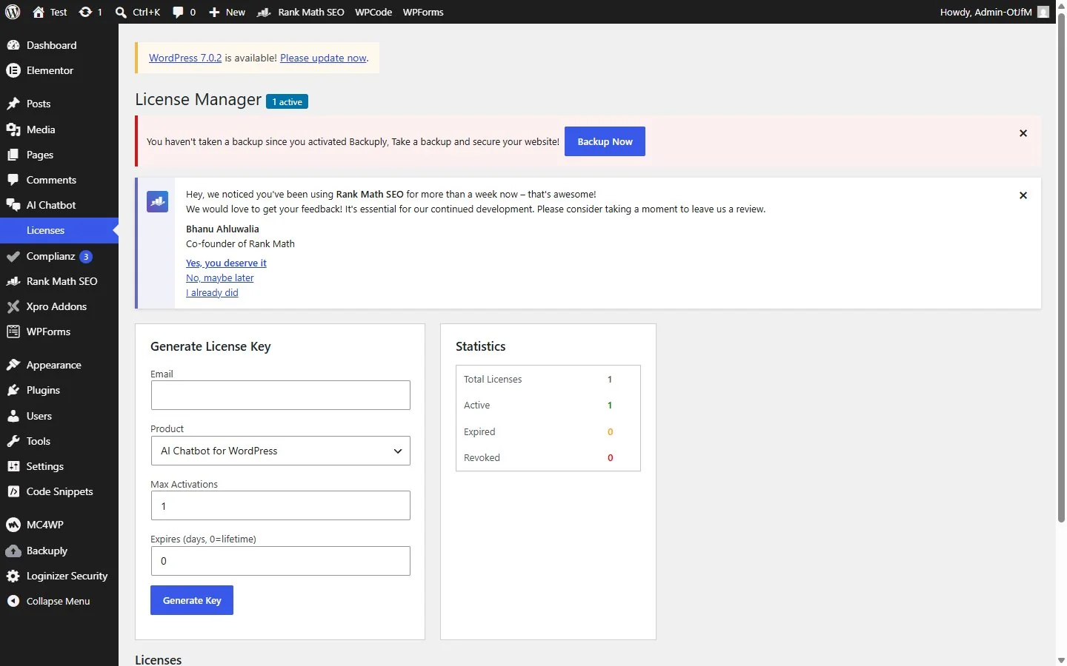1067x666 pixels.
Task: Click the Max Activations field
Action: pos(280,505)
